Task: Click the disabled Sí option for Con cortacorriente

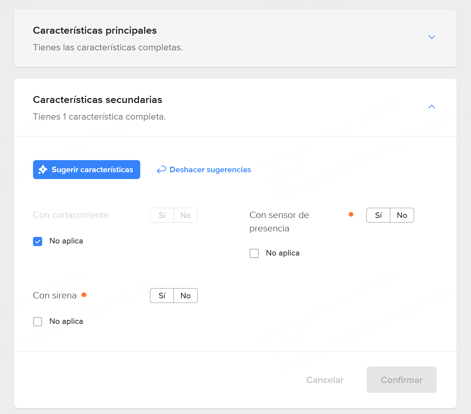Action: point(162,215)
